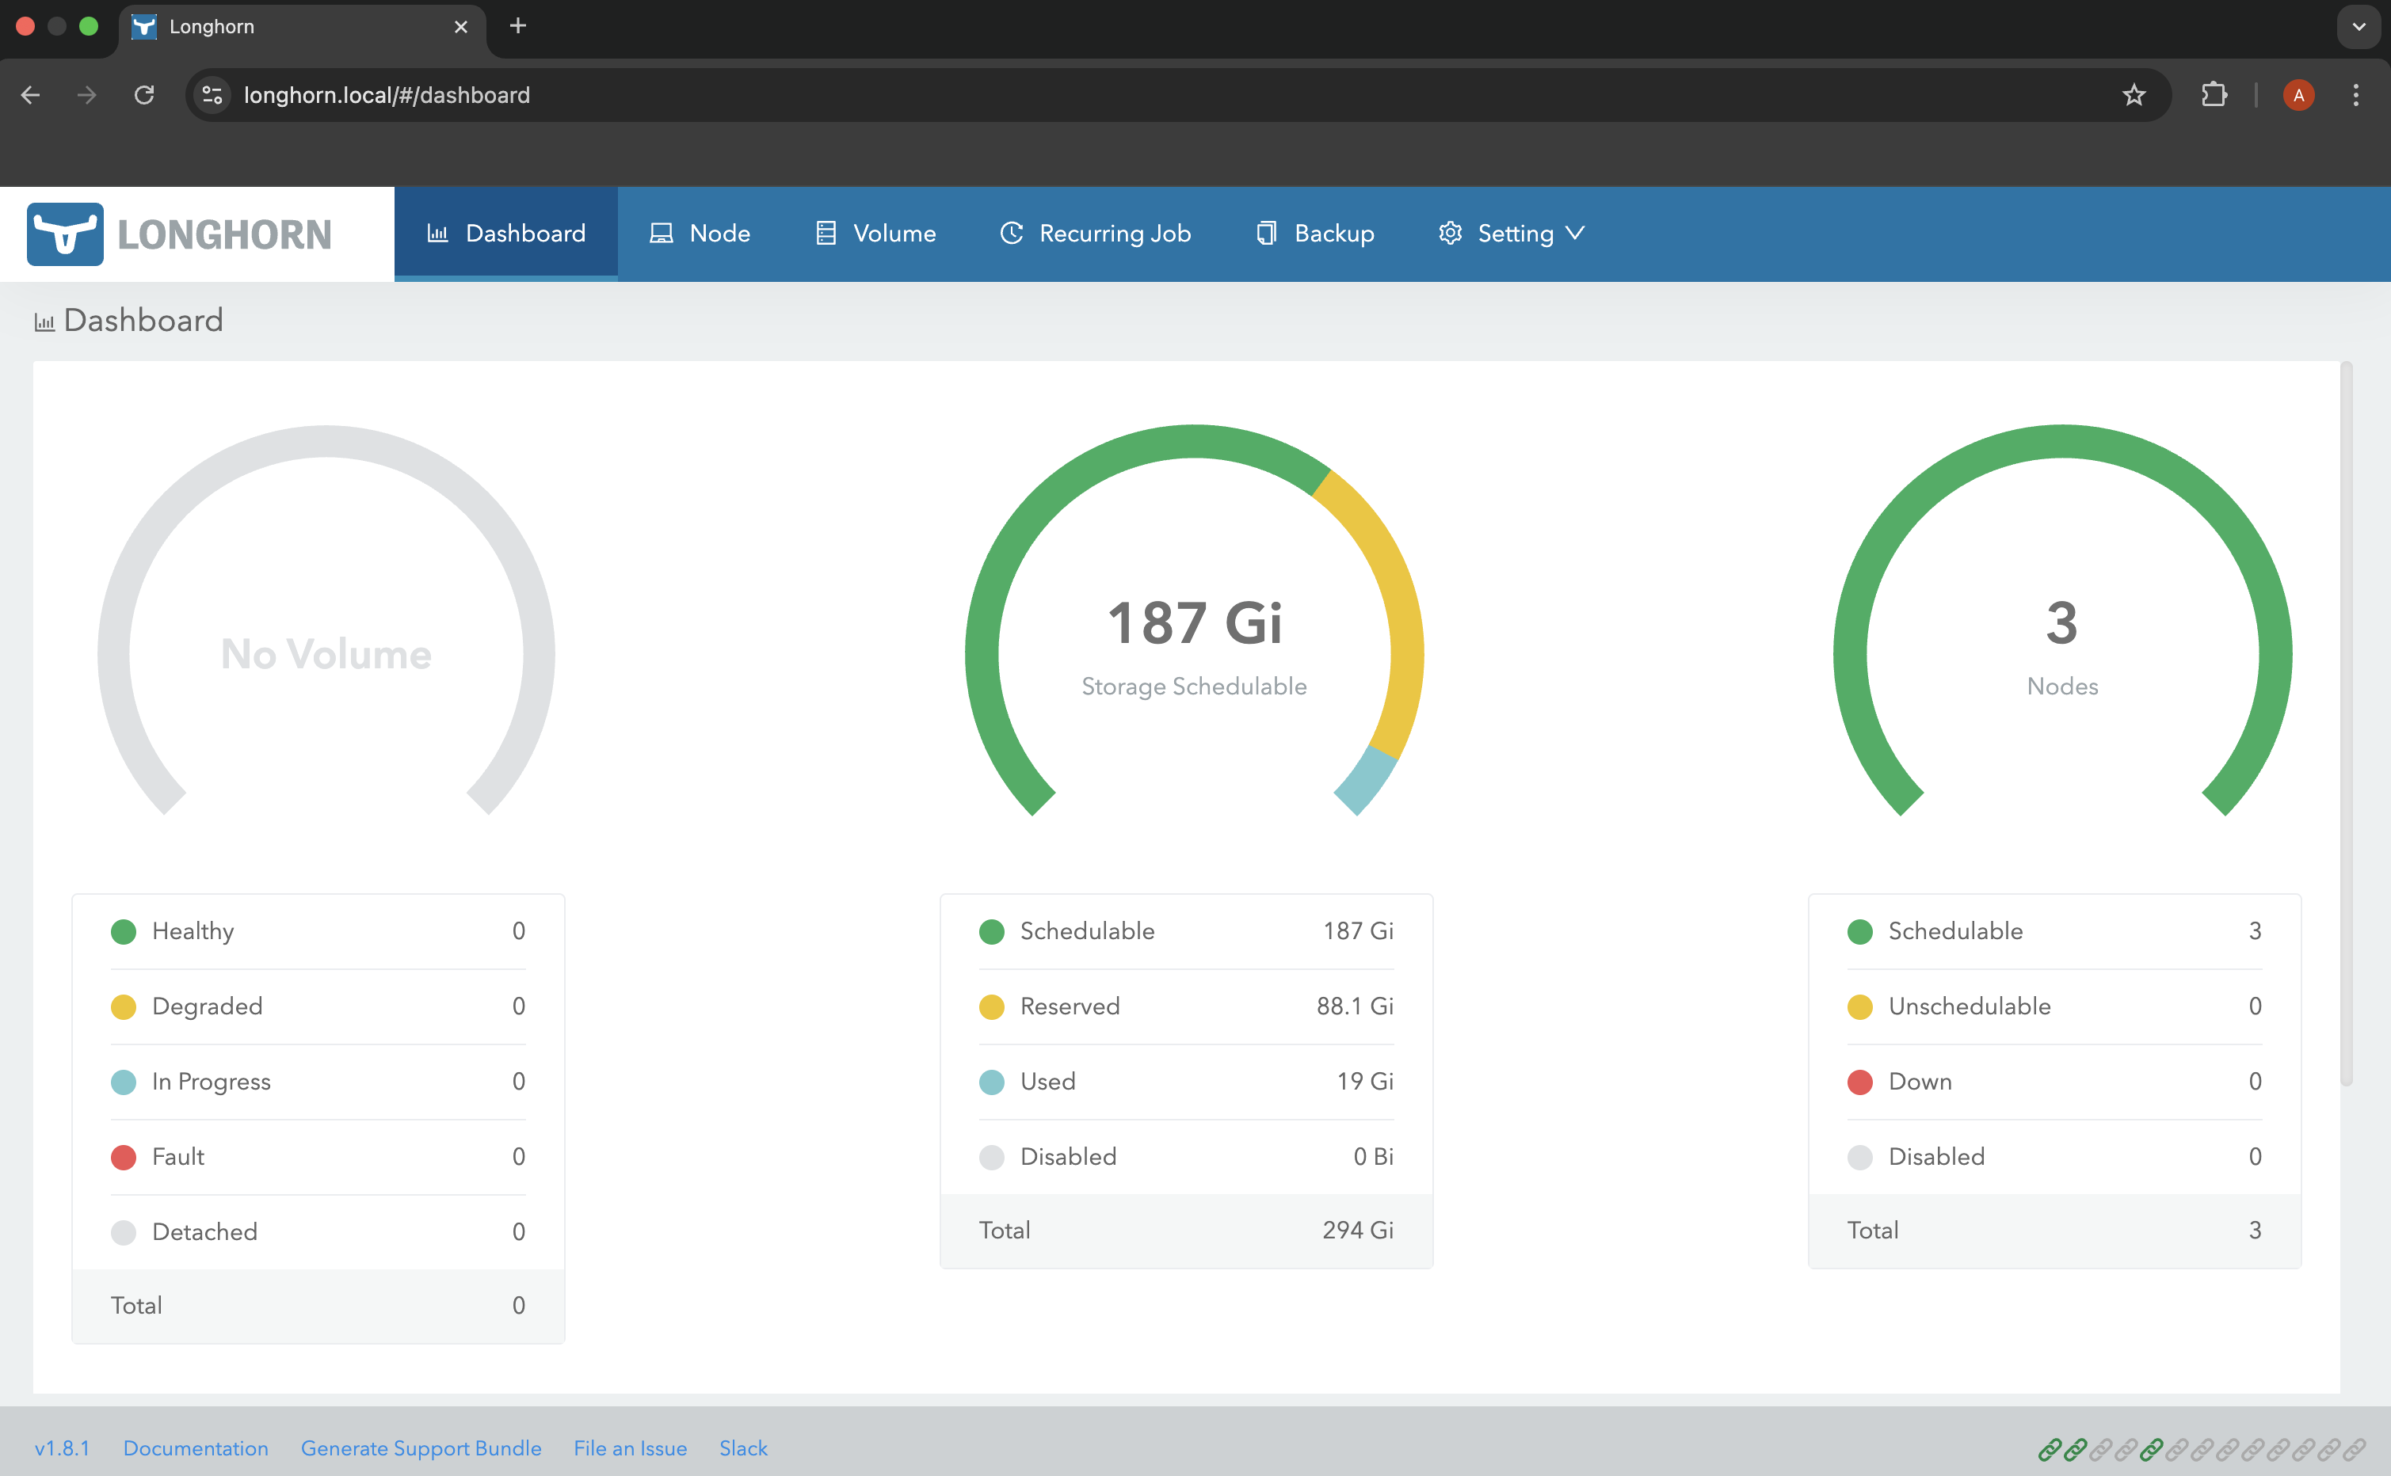Switch to the Volume tab
The height and width of the screenshot is (1476, 2391).
point(894,232)
